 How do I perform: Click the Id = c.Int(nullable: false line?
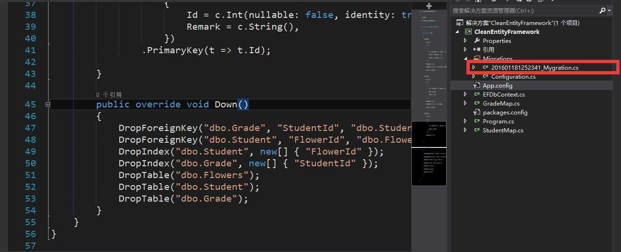point(298,15)
